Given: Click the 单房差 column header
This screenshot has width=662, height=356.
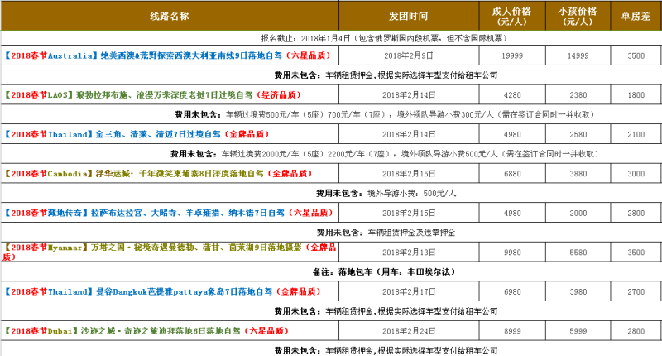Looking at the screenshot, I should click(636, 16).
